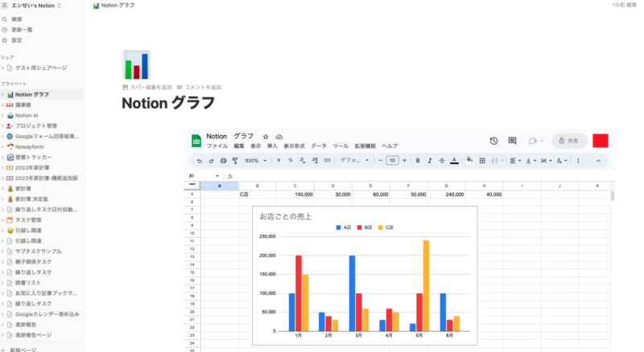
Task: Click the decrease decimal places icon
Action: click(x=303, y=161)
